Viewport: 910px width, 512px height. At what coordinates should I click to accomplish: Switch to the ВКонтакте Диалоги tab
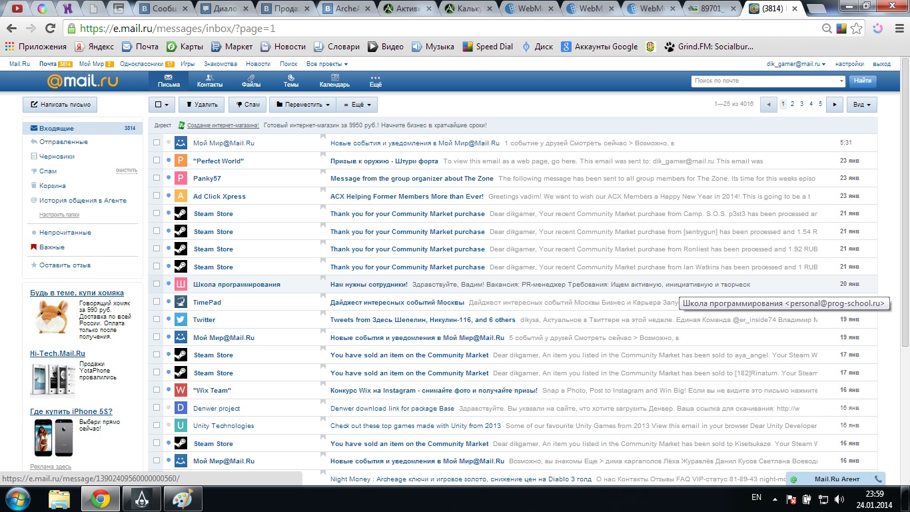point(226,9)
